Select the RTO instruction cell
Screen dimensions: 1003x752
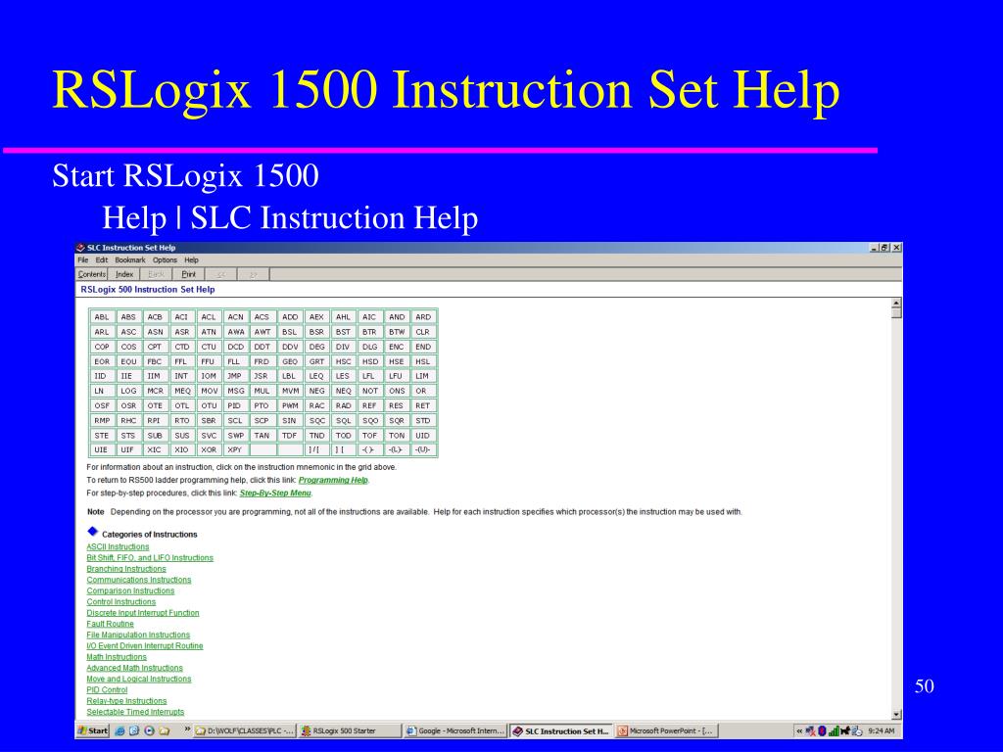coord(181,421)
